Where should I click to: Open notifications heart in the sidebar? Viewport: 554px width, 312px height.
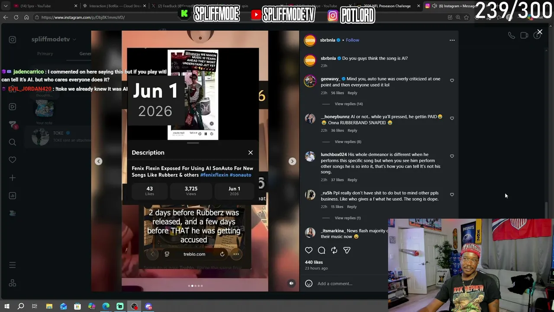(13, 160)
